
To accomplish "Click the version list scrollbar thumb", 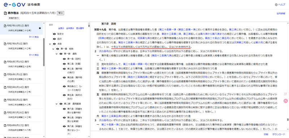I will (x=44, y=52).
